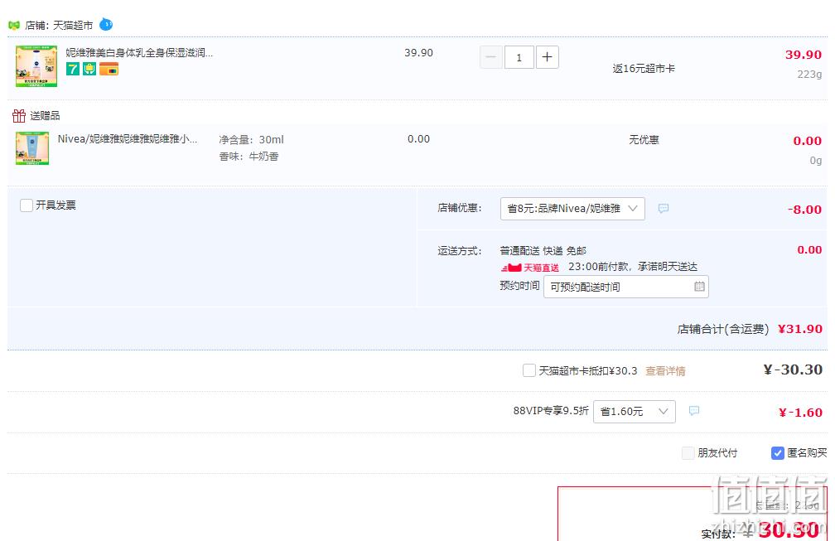The image size is (835, 541).
Task: Open the 妮维雅美白身体乳 product title link
Action: tap(139, 52)
